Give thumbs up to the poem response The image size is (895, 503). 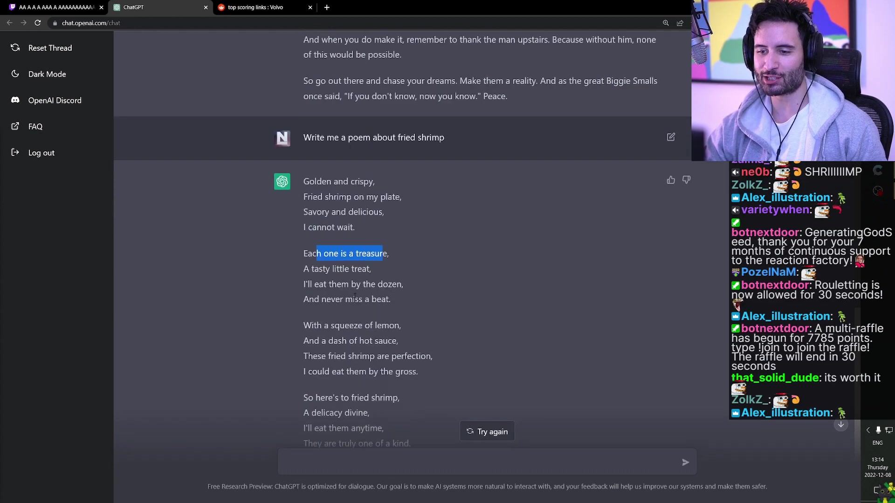[671, 180]
